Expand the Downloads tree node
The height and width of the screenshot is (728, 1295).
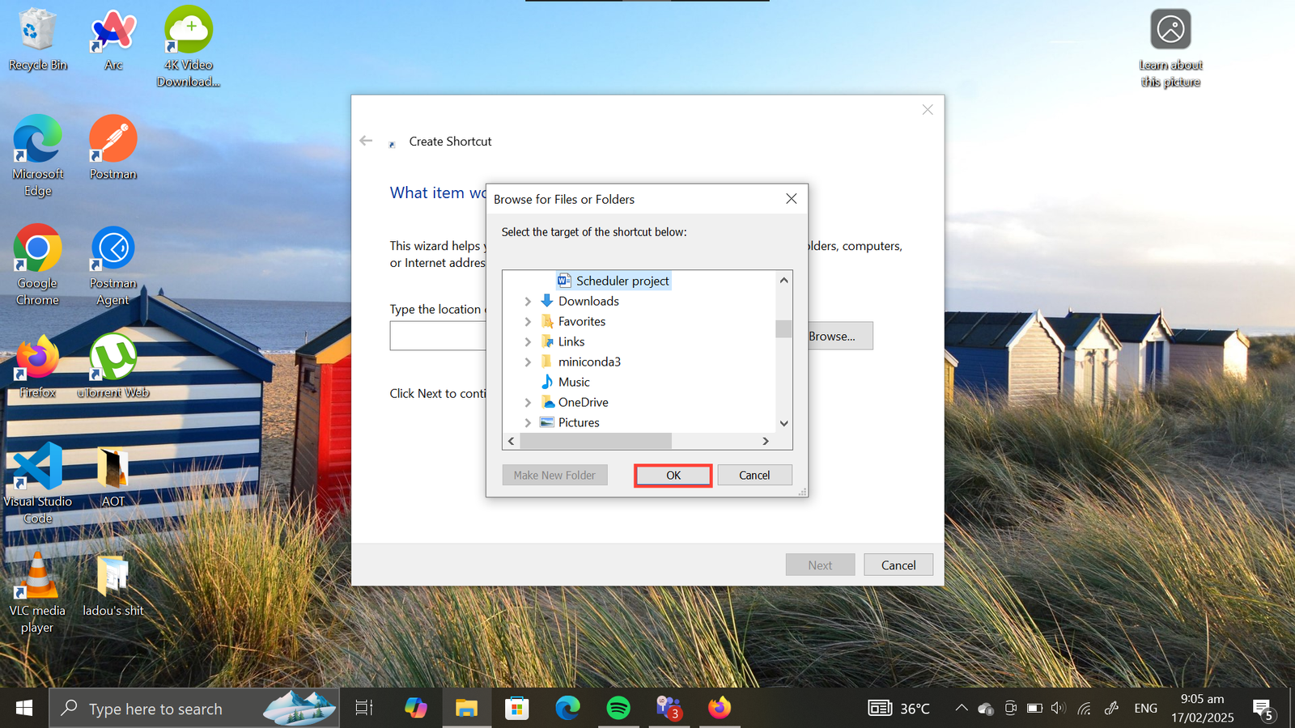[528, 301]
